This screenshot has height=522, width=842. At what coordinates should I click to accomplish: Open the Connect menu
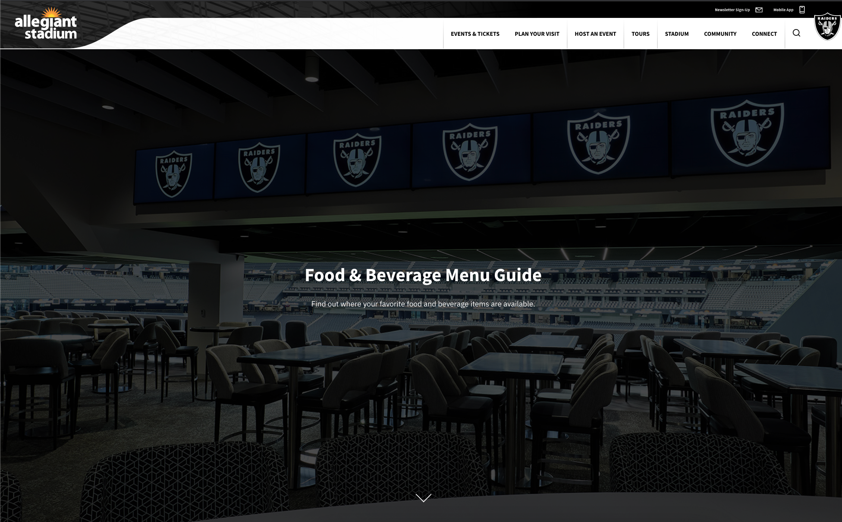(764, 34)
